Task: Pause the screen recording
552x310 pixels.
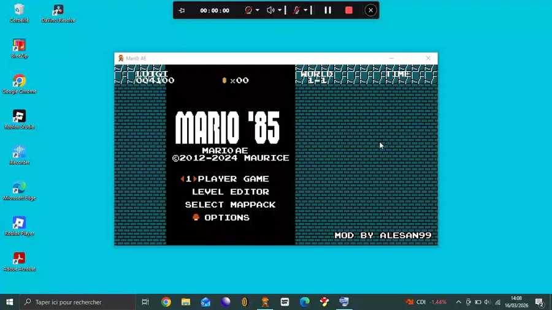Action: pyautogui.click(x=328, y=10)
